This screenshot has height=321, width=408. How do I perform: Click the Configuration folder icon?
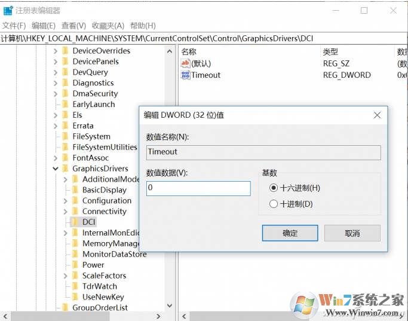coord(75,200)
